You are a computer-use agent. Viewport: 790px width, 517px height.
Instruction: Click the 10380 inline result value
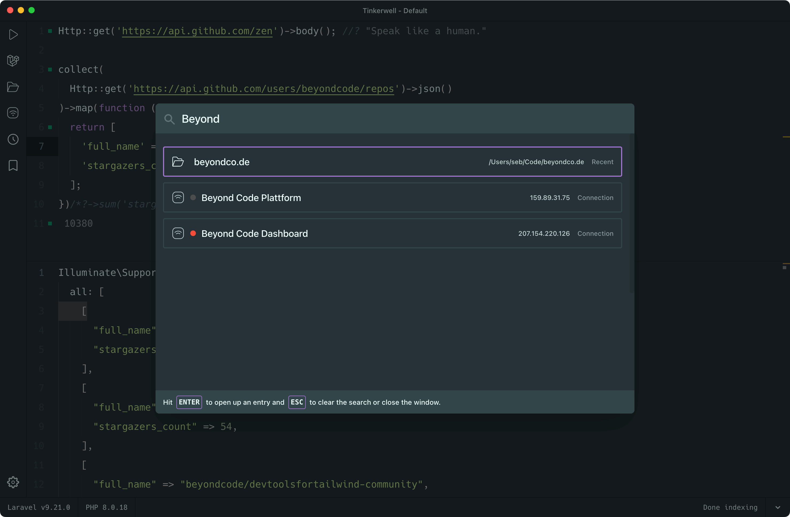click(78, 223)
